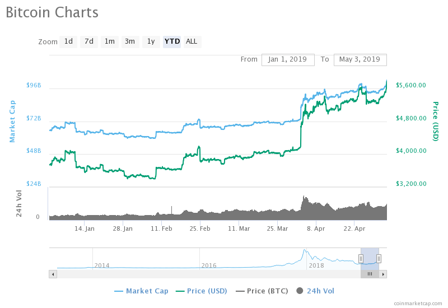Viewport: 448px width, 308px height.
Task: Set zoom to 1m
Action: pos(110,41)
